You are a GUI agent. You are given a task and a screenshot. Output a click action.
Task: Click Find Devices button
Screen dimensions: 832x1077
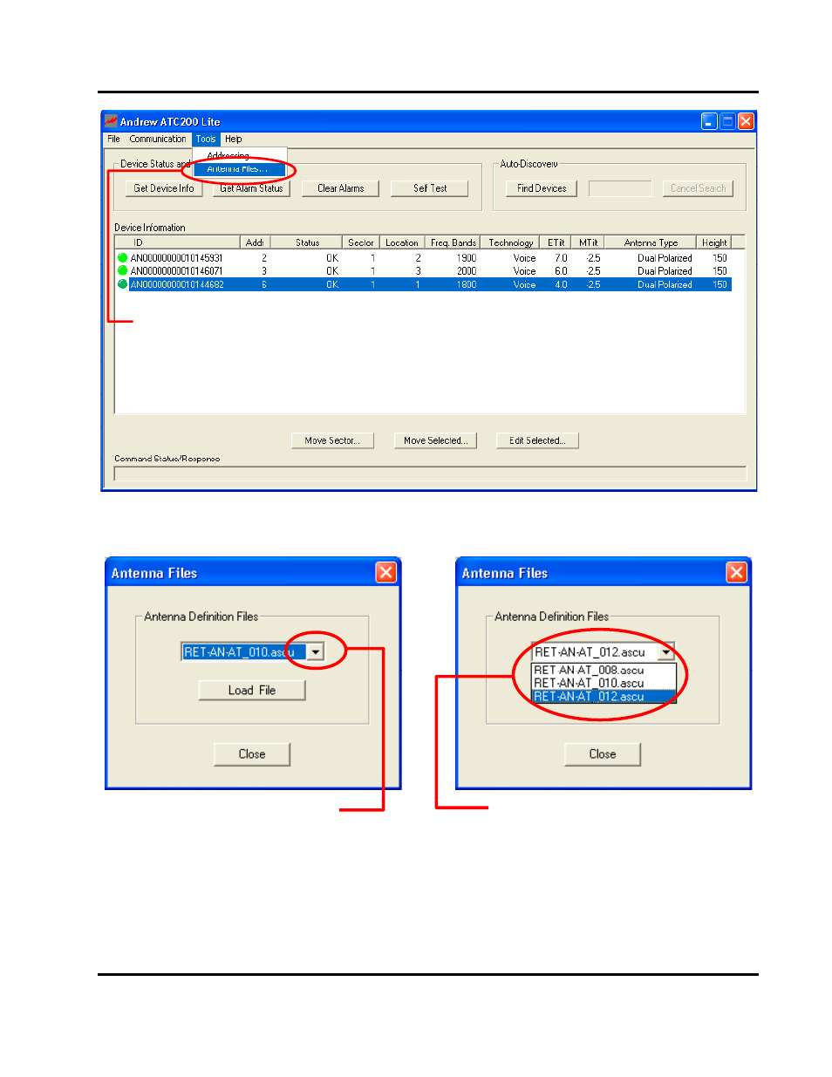542,188
